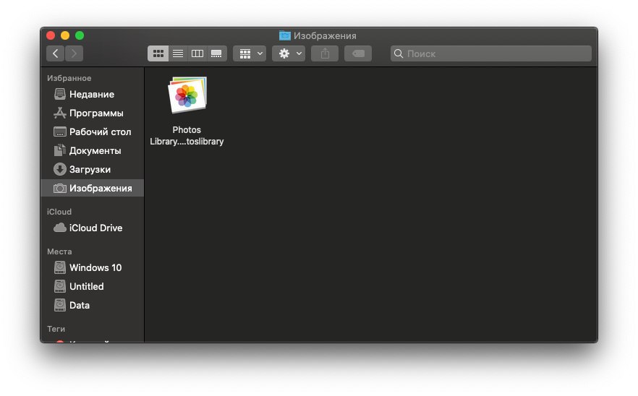Image resolution: width=638 pixels, height=396 pixels.
Task: Switch to list view mode
Action: pyautogui.click(x=178, y=53)
